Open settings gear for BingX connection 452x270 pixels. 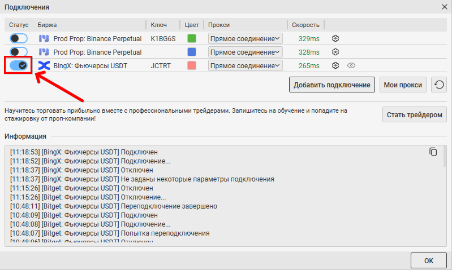tap(335, 65)
